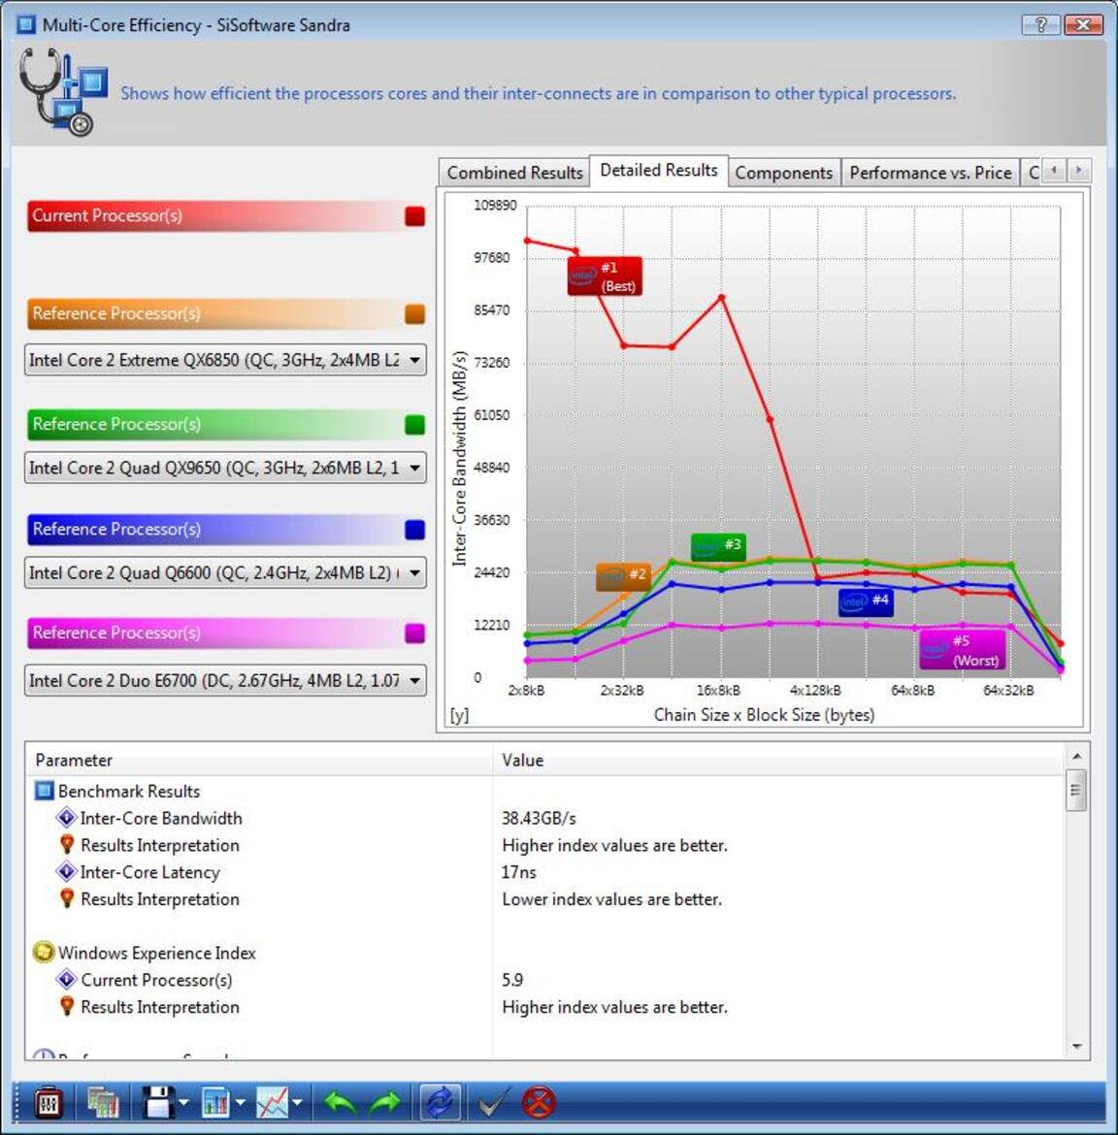This screenshot has width=1118, height=1135.
Task: Click the stethoscope module icon
Action: (x=62, y=92)
